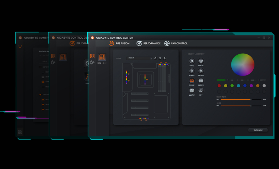This screenshot has height=169, width=279.
Task: Select the red color swatch
Action: pos(219,86)
